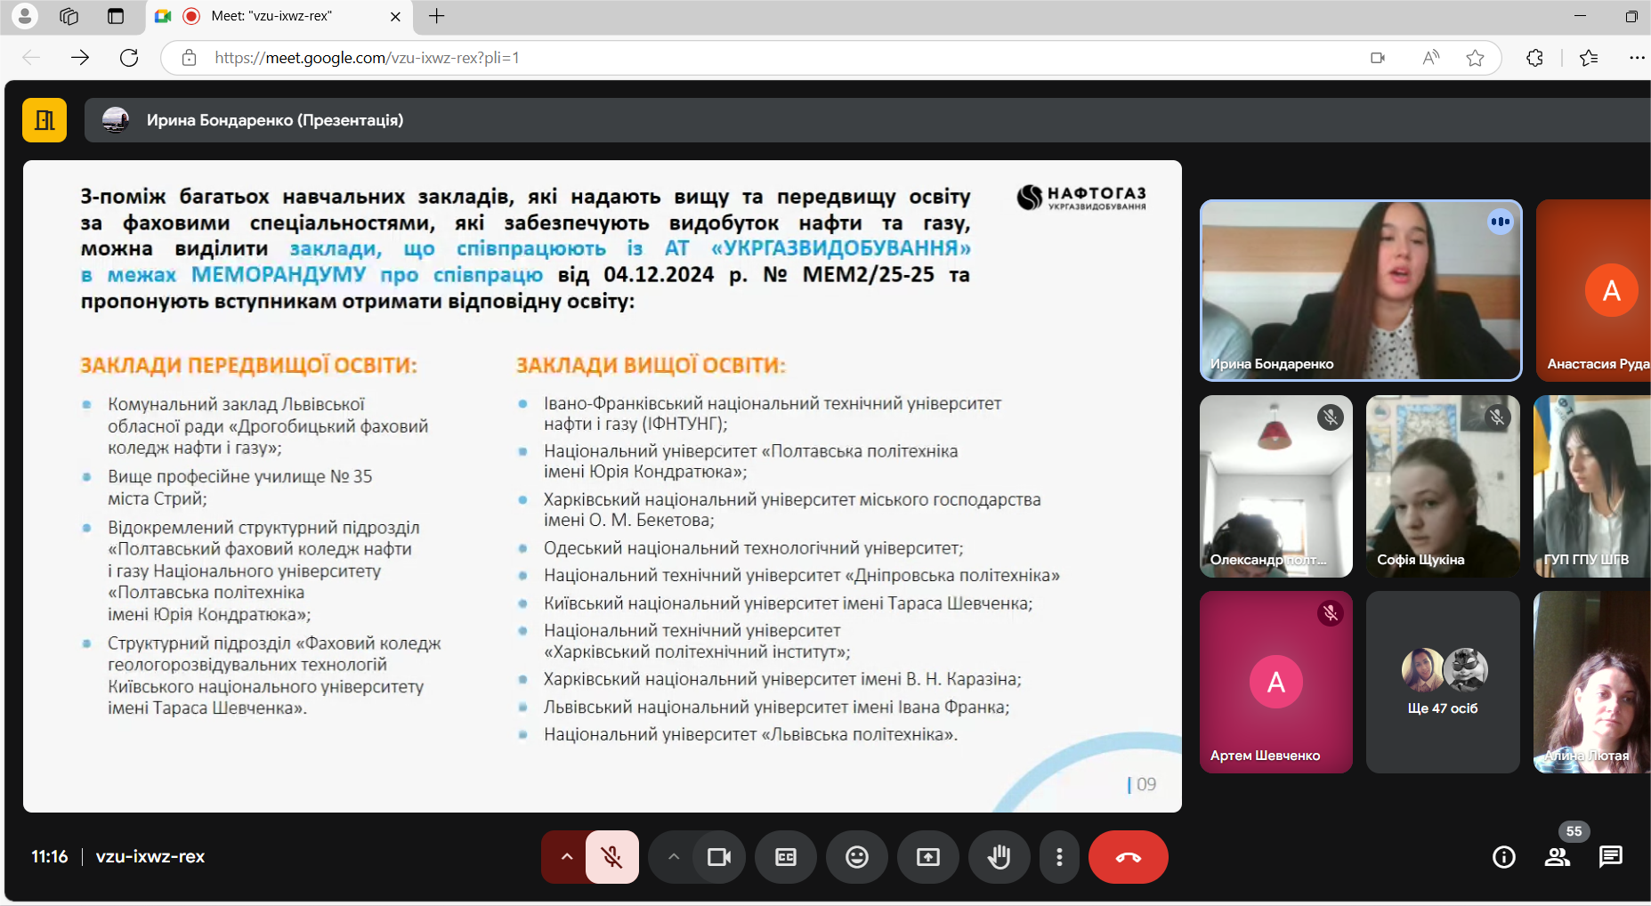This screenshot has width=1651, height=906.
Task: Click the address bar URL
Action: point(367,58)
